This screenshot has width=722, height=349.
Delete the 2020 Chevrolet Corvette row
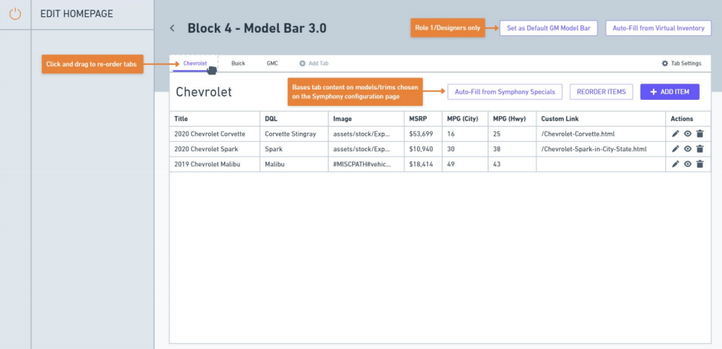700,133
